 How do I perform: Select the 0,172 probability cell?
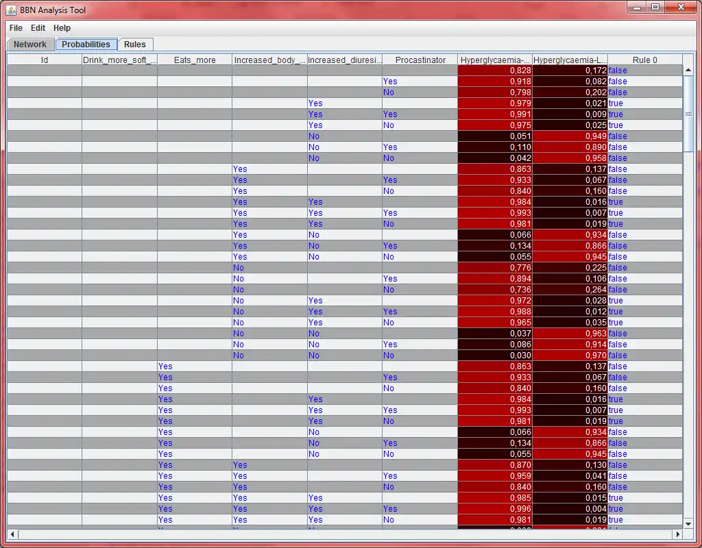pyautogui.click(x=570, y=71)
